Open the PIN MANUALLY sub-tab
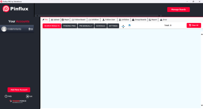 click(86, 26)
